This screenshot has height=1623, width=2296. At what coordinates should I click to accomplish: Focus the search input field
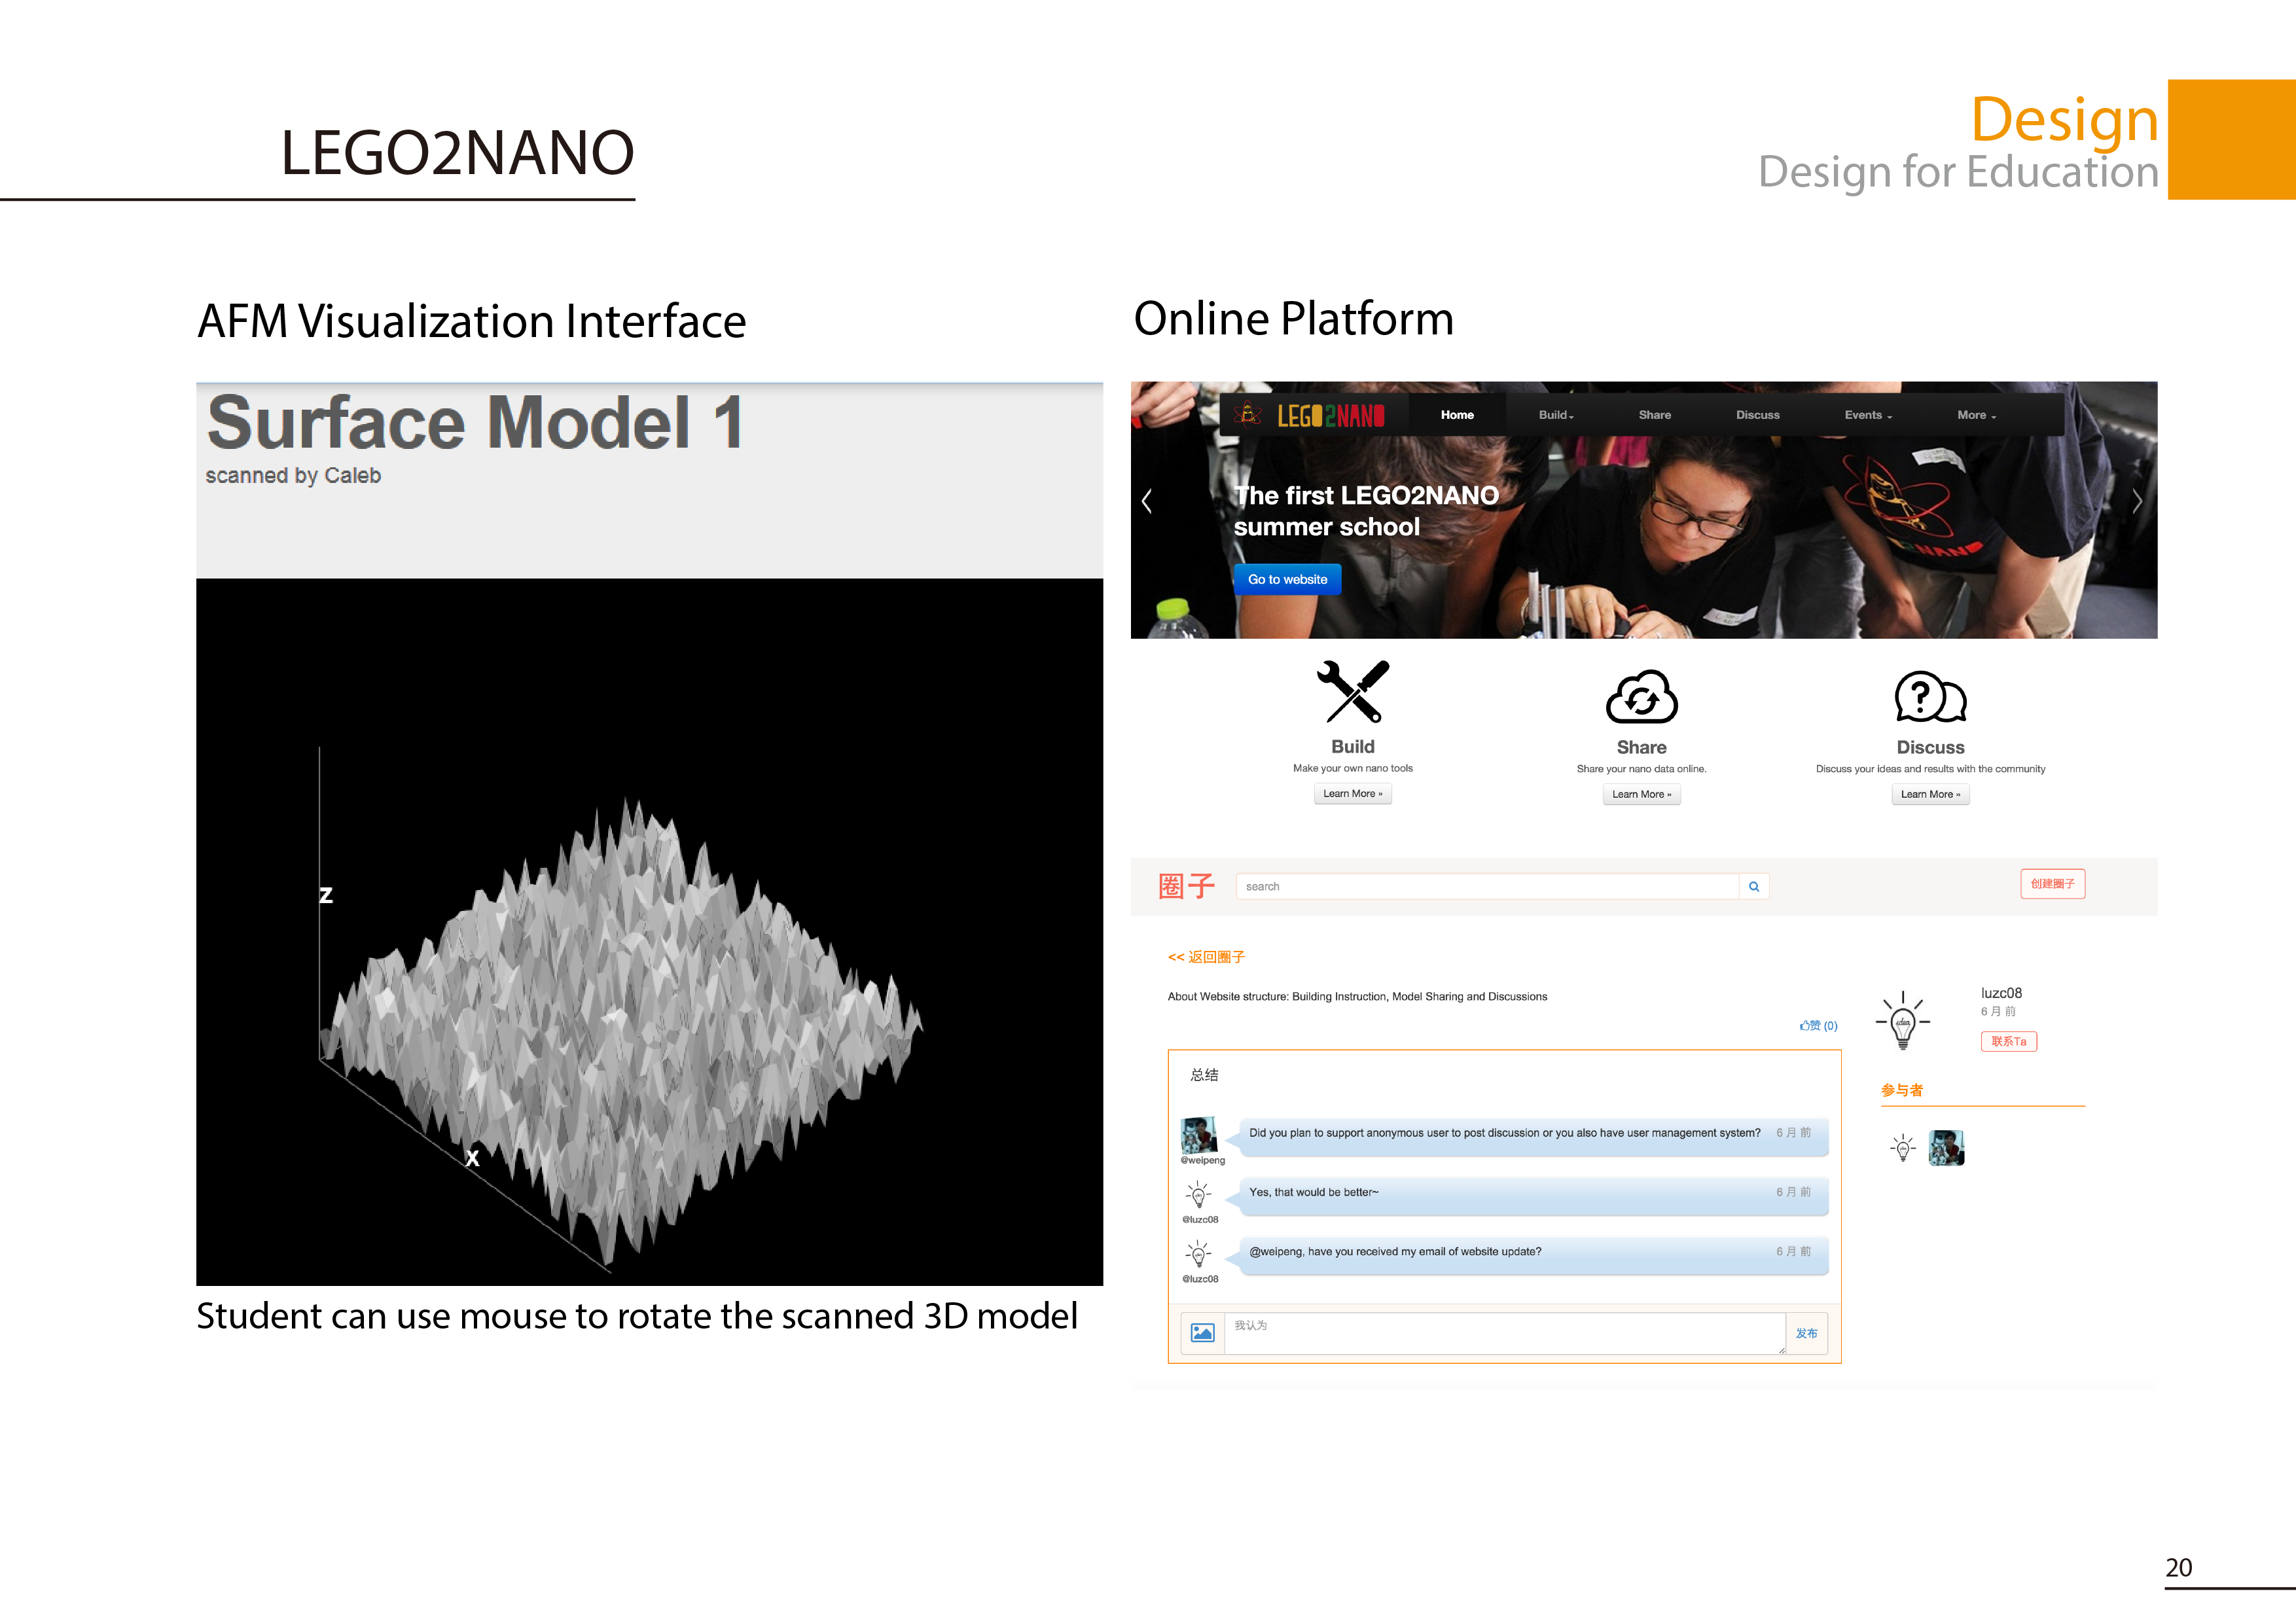[1487, 887]
